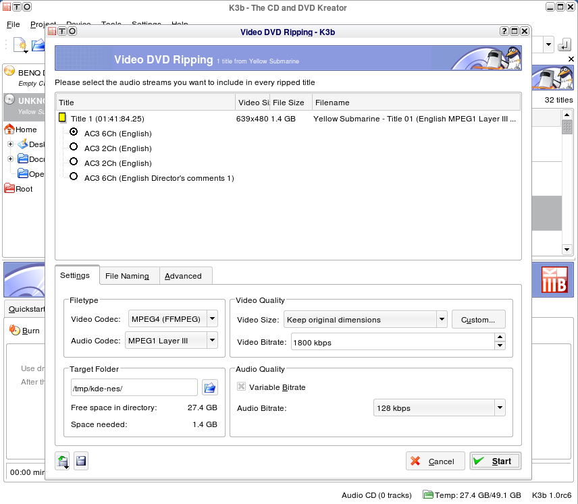Select the Root folder in the tree
This screenshot has height=504, width=578.
coord(18,189)
